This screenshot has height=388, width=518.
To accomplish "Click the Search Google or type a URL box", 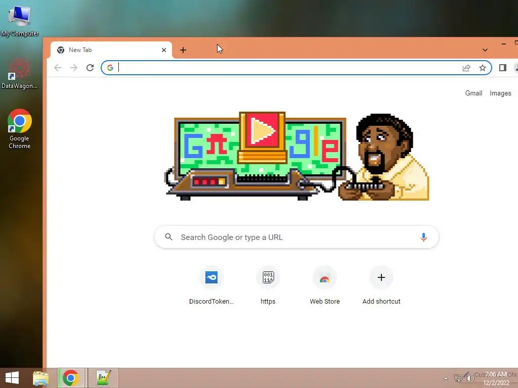I will [x=296, y=237].
